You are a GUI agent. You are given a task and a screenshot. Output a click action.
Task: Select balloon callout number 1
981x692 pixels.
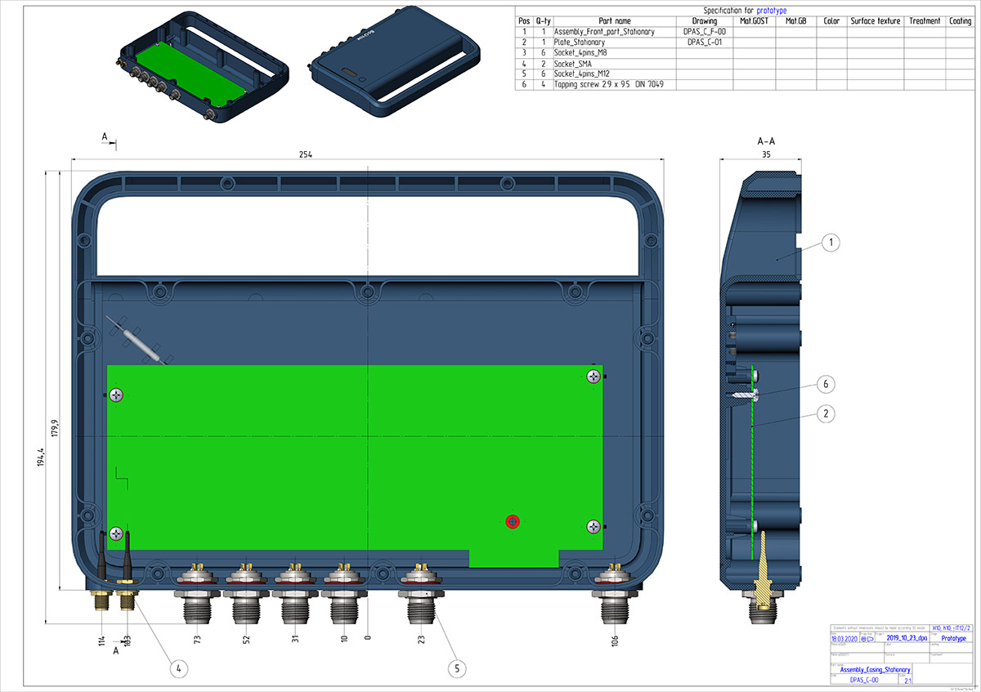point(828,242)
